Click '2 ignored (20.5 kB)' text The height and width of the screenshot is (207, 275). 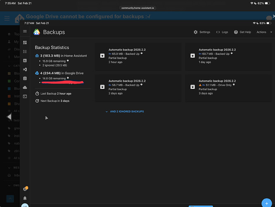click(55, 65)
